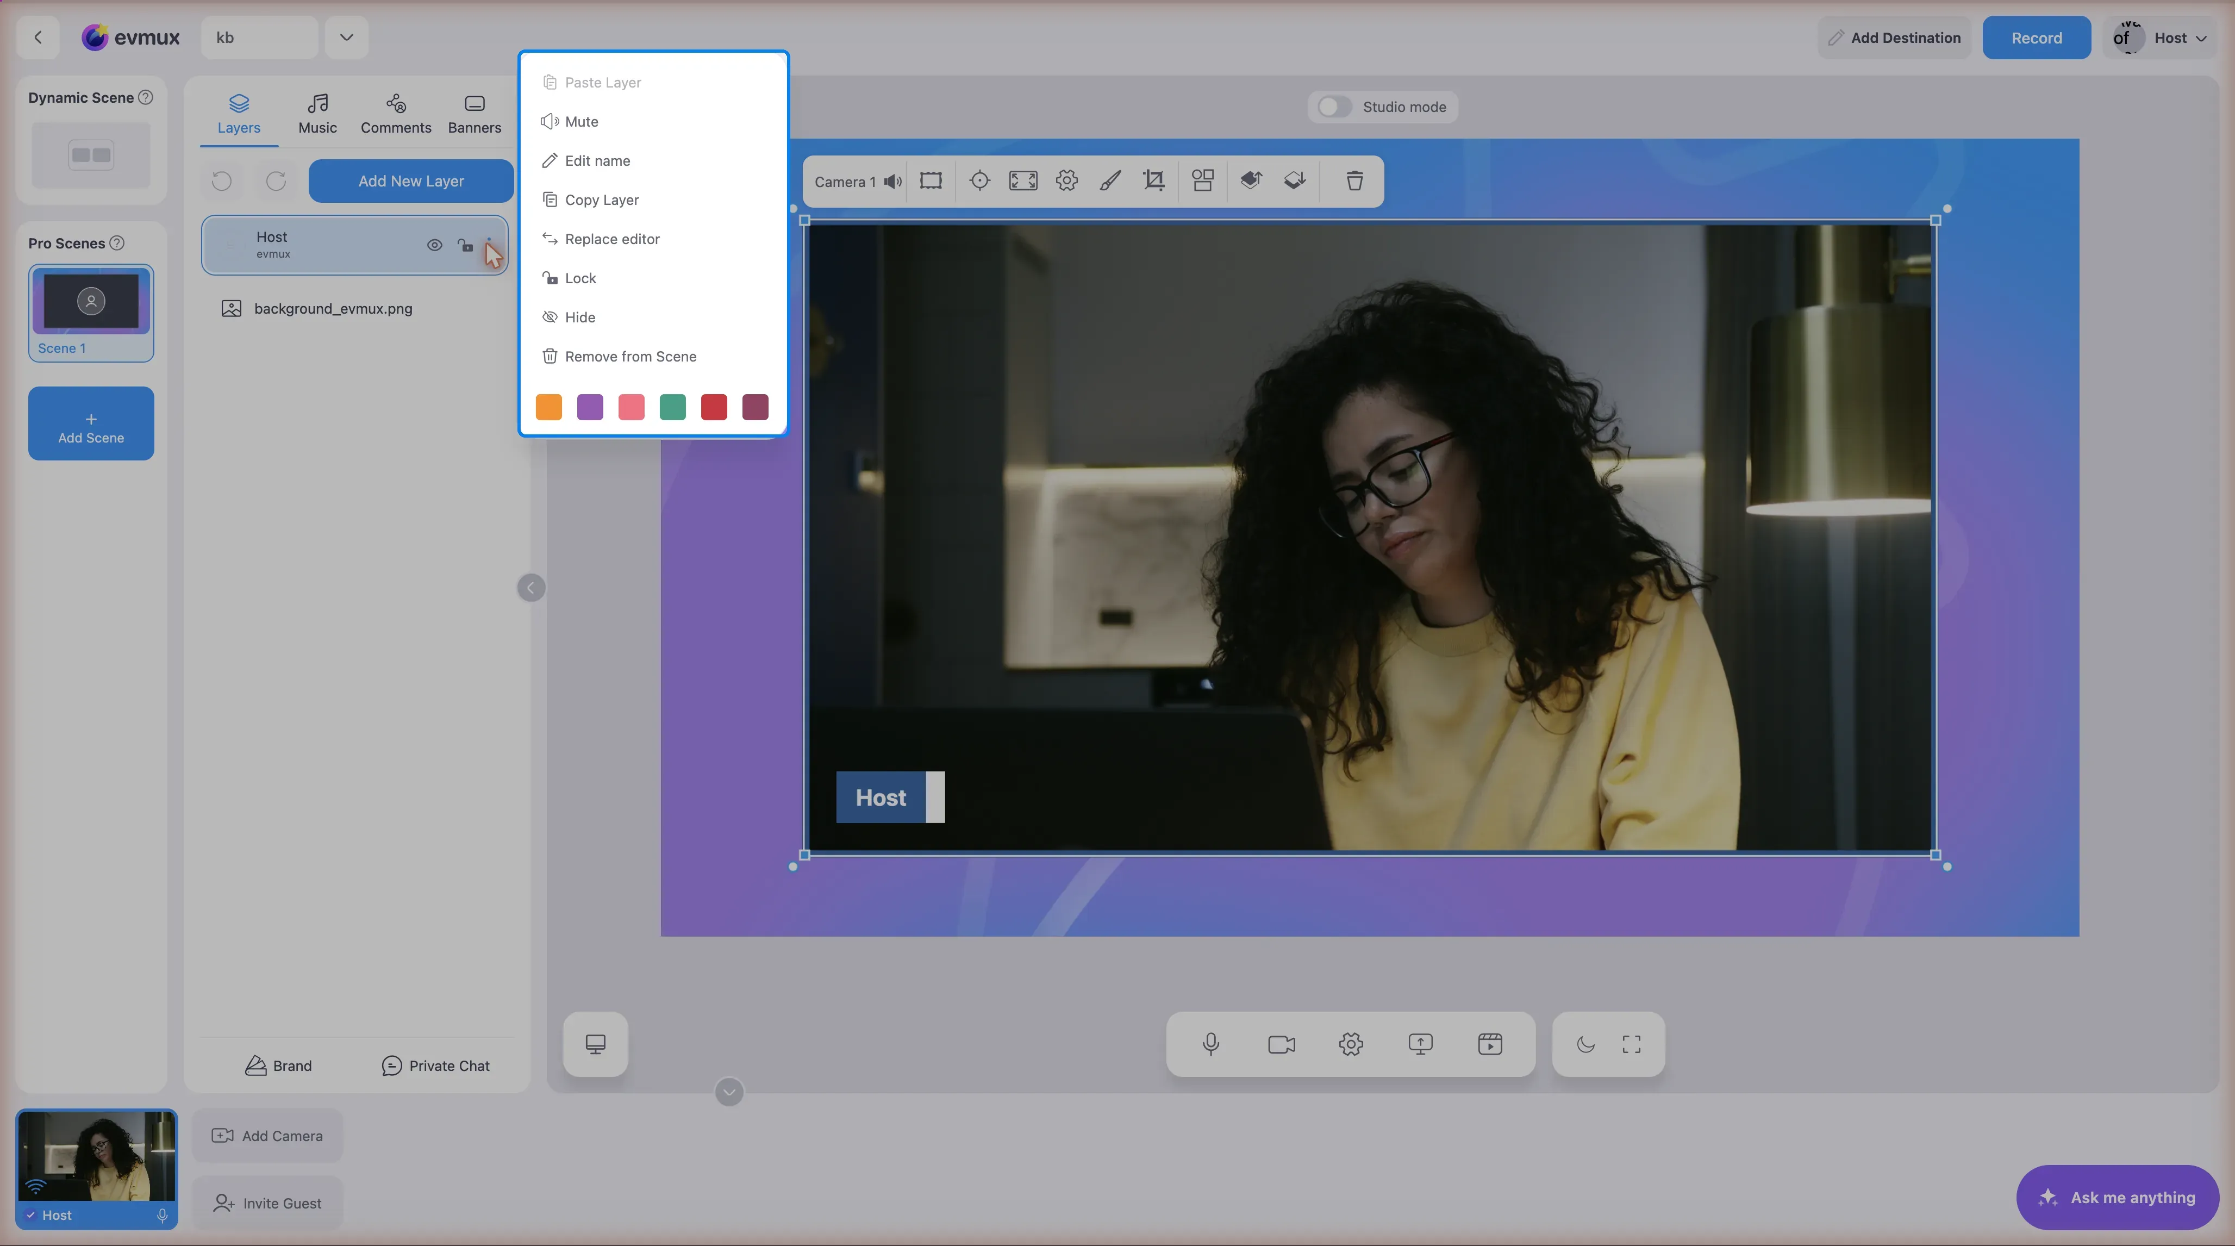2235x1246 pixels.
Task: Toggle dark mode moon icon
Action: click(x=1586, y=1044)
